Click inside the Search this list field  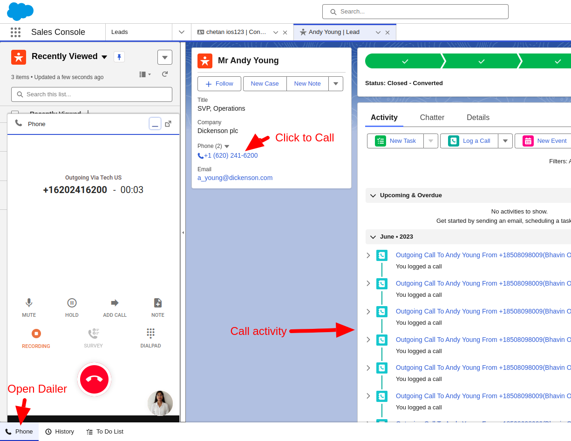[92, 94]
